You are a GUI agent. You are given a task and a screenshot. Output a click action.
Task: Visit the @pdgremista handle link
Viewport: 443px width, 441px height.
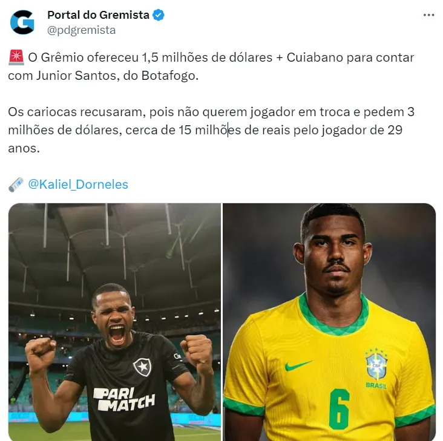click(x=81, y=30)
